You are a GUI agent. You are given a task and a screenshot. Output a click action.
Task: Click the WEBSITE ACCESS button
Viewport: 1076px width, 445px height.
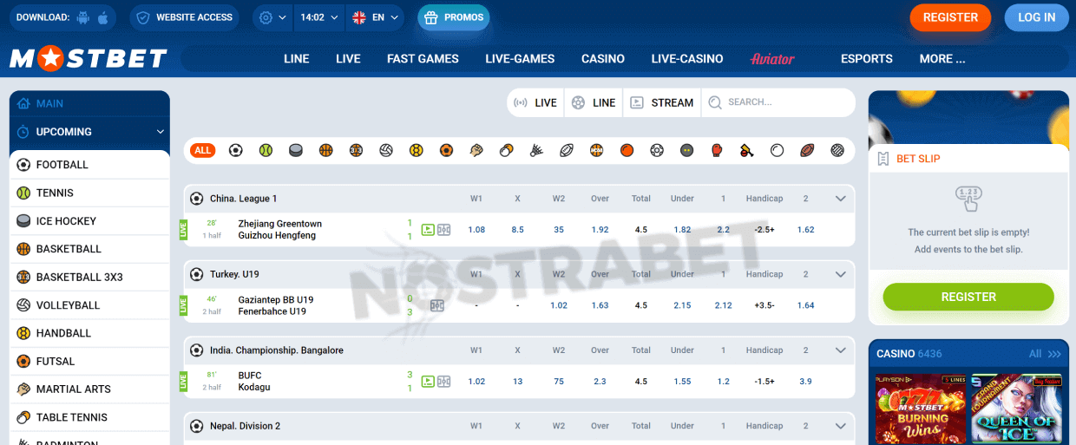[185, 17]
